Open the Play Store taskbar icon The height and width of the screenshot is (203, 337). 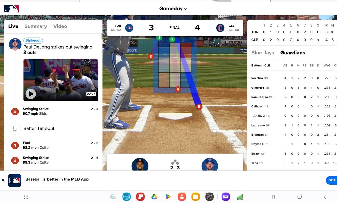pos(168,197)
